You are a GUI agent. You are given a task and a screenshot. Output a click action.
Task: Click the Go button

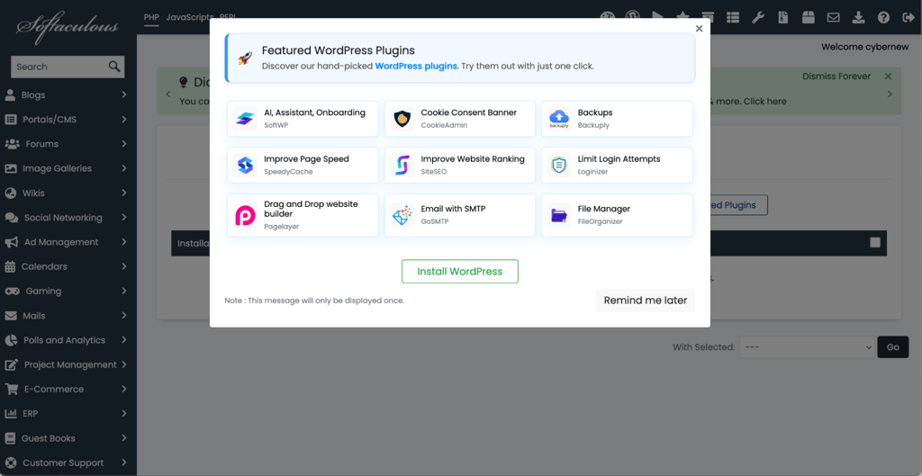(893, 346)
